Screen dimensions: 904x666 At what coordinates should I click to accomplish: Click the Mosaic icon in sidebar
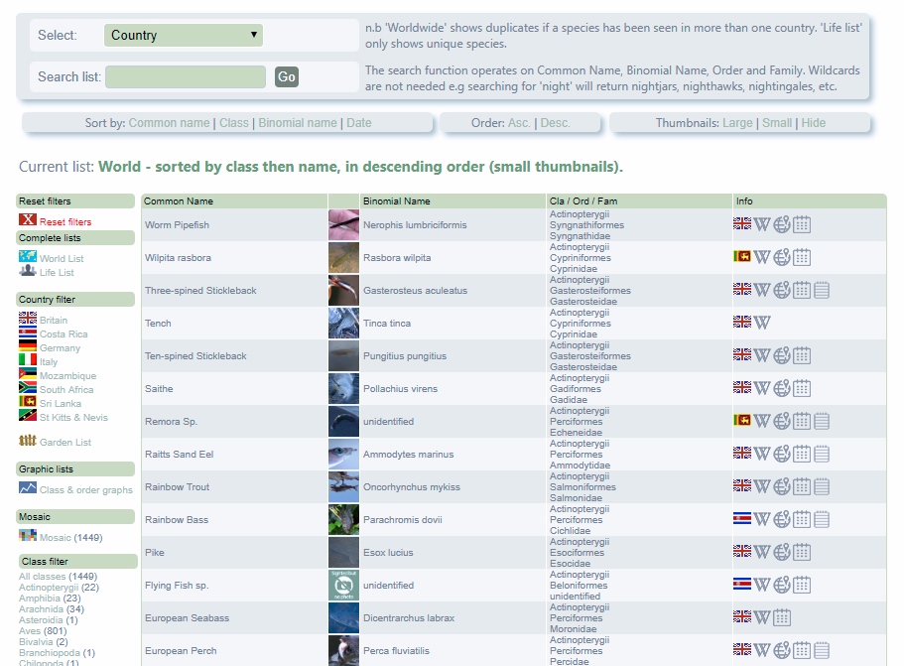(28, 536)
